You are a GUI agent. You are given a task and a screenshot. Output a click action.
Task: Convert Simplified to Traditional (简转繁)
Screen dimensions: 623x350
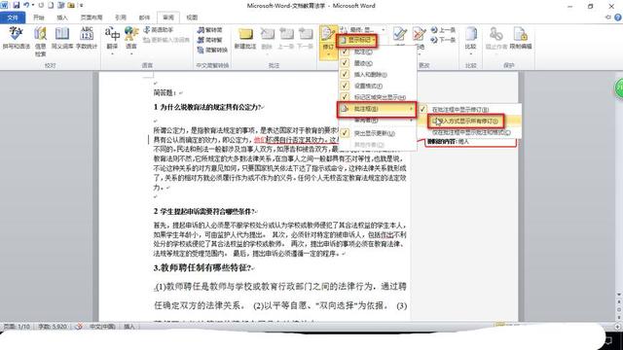210,40
